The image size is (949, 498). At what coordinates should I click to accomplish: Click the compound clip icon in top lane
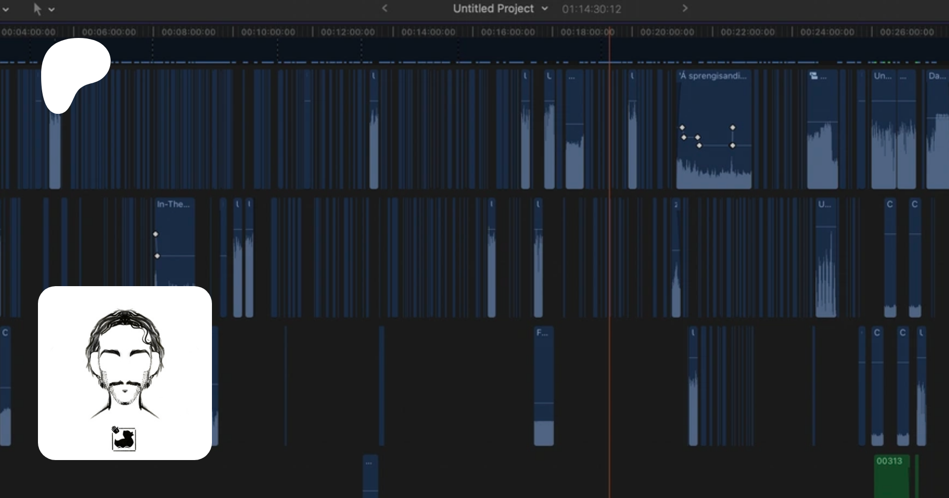point(814,76)
